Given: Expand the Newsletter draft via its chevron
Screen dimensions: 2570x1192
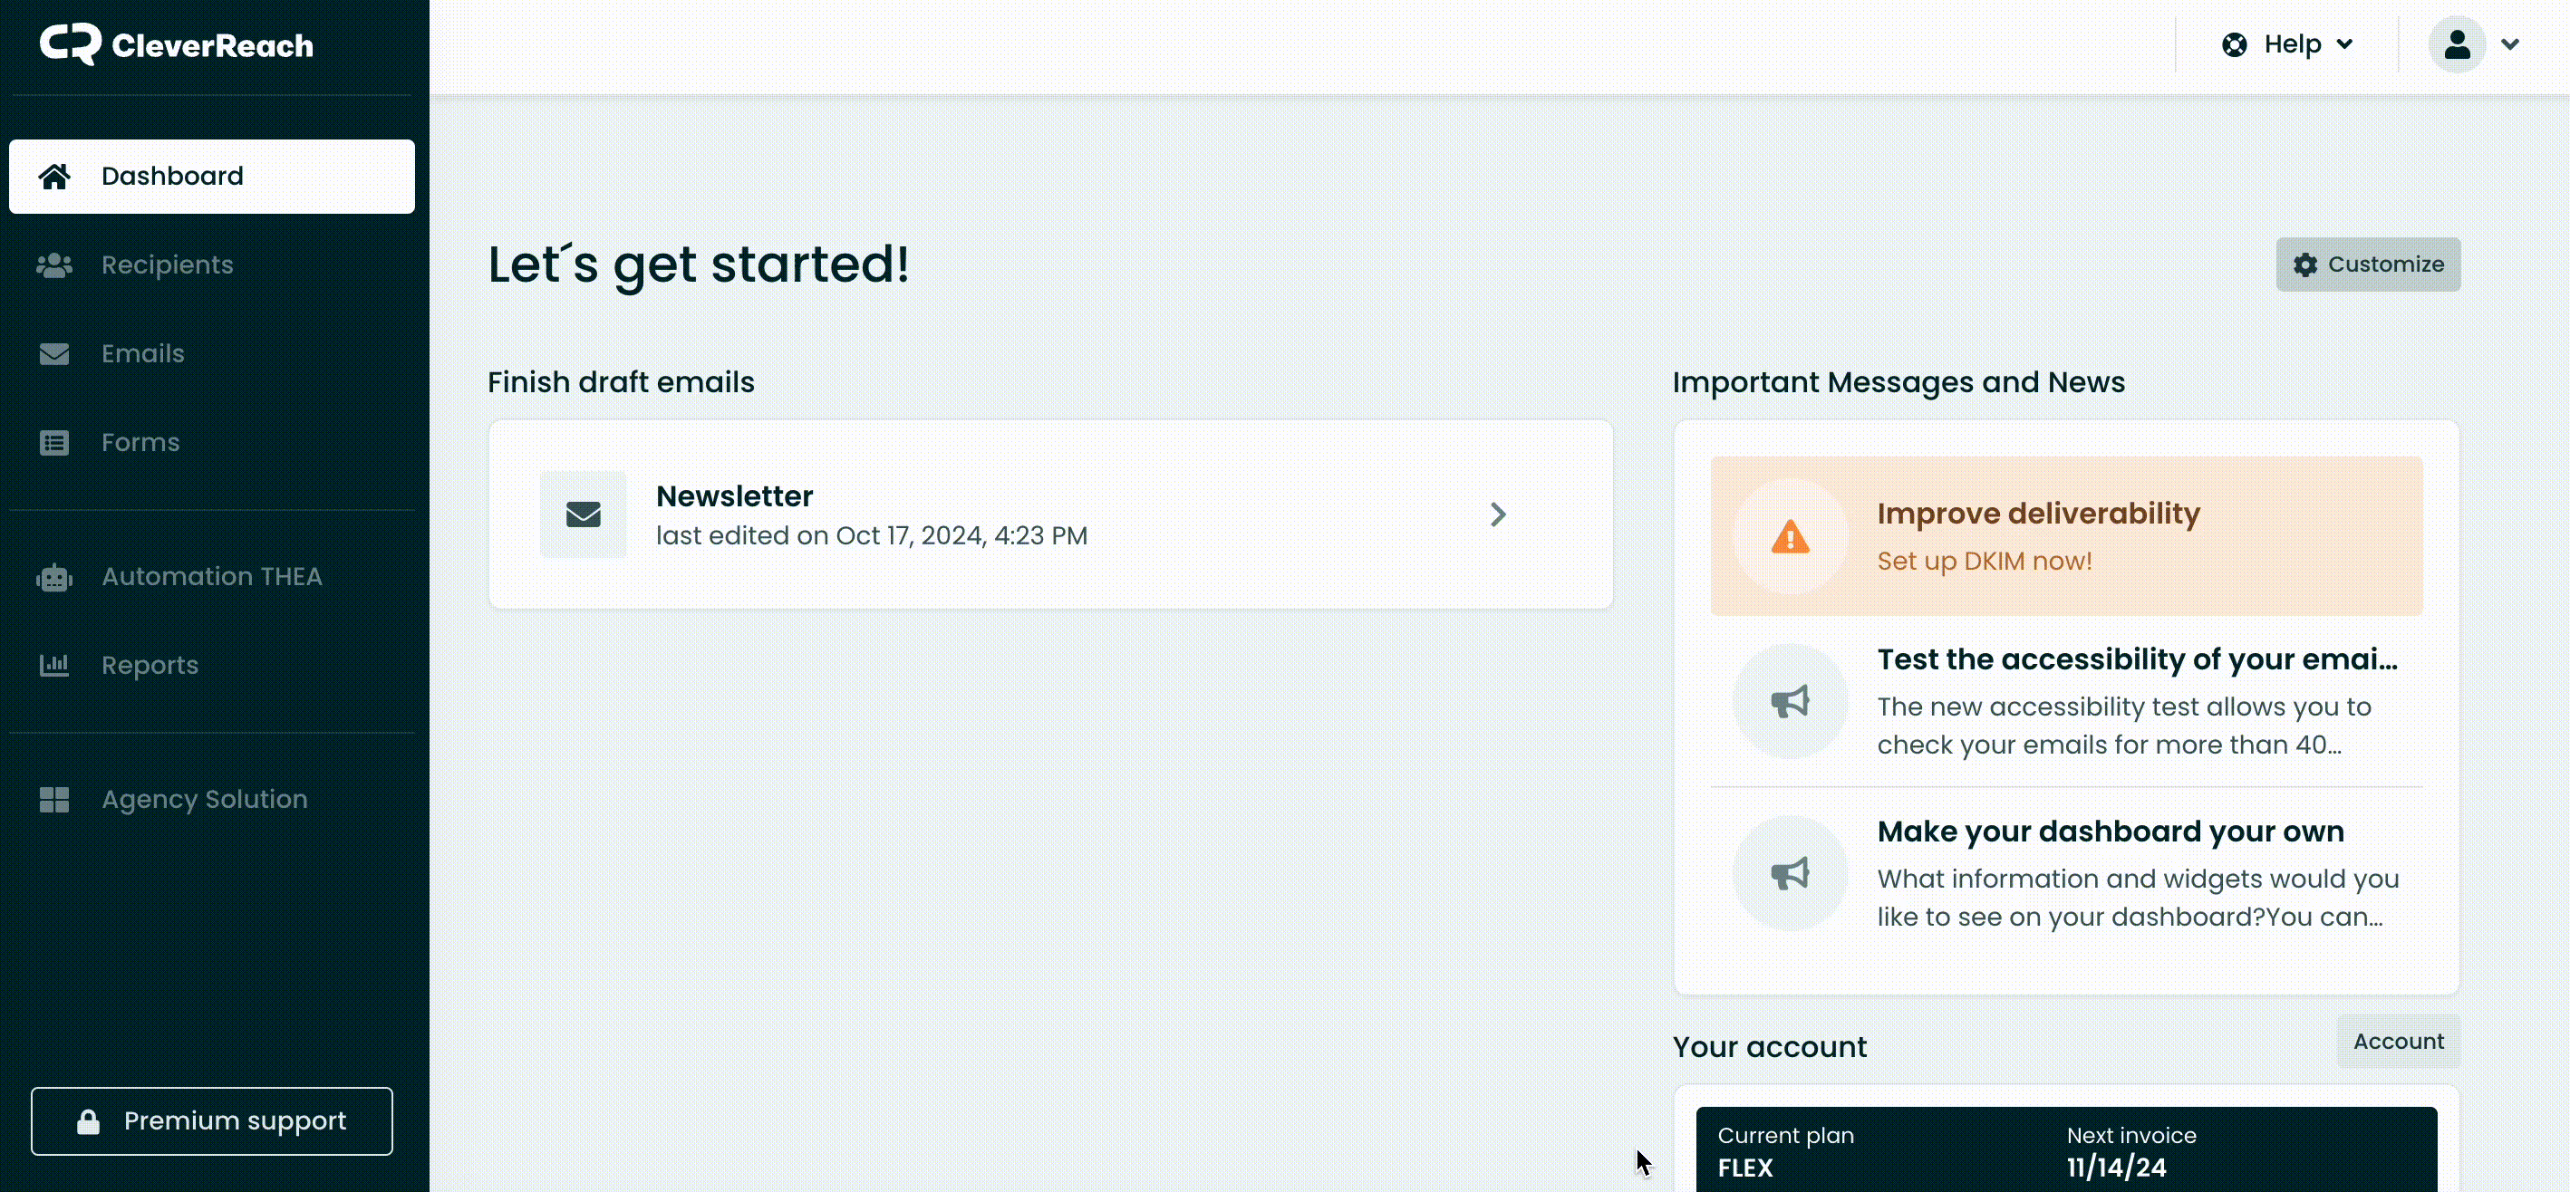Looking at the screenshot, I should click(x=1497, y=514).
